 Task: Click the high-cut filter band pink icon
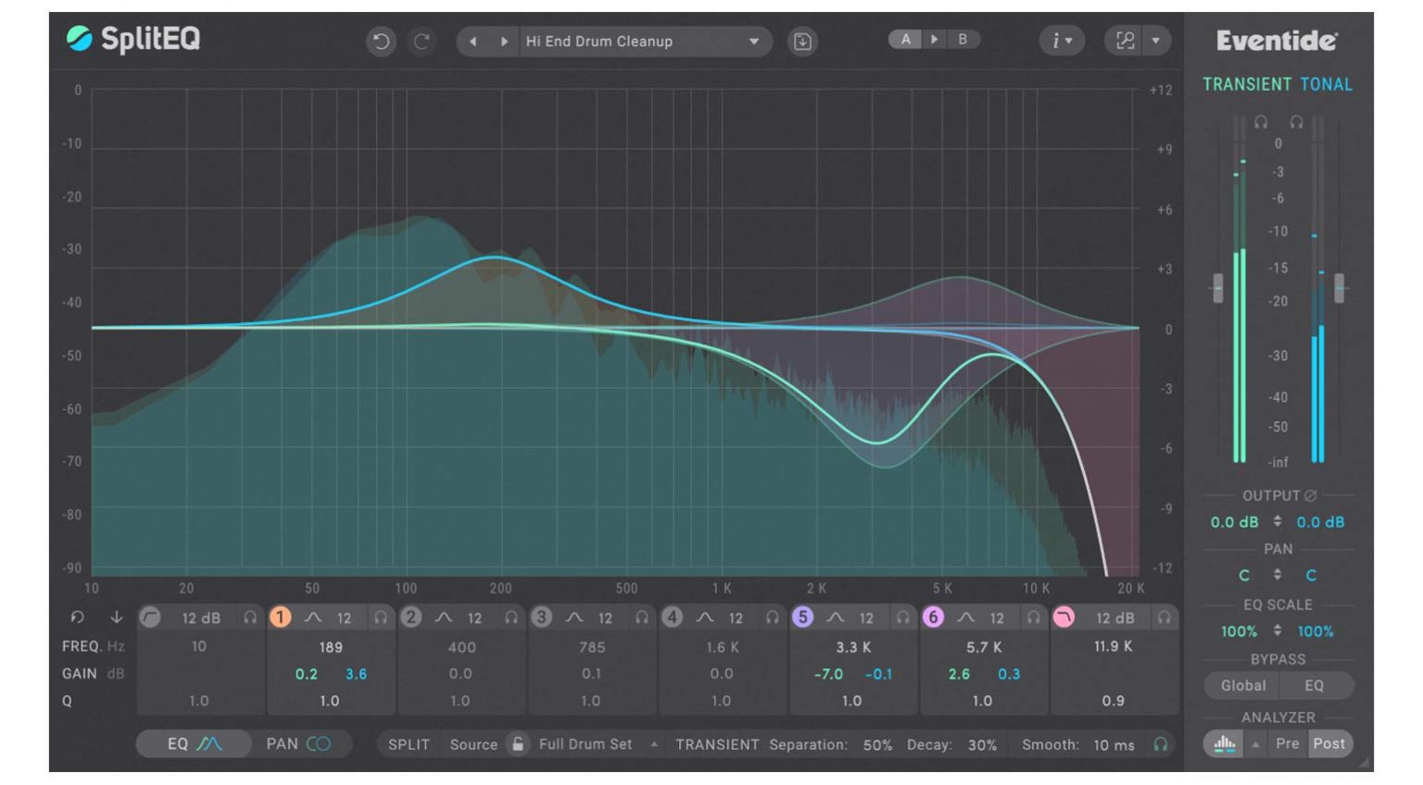point(1064,617)
